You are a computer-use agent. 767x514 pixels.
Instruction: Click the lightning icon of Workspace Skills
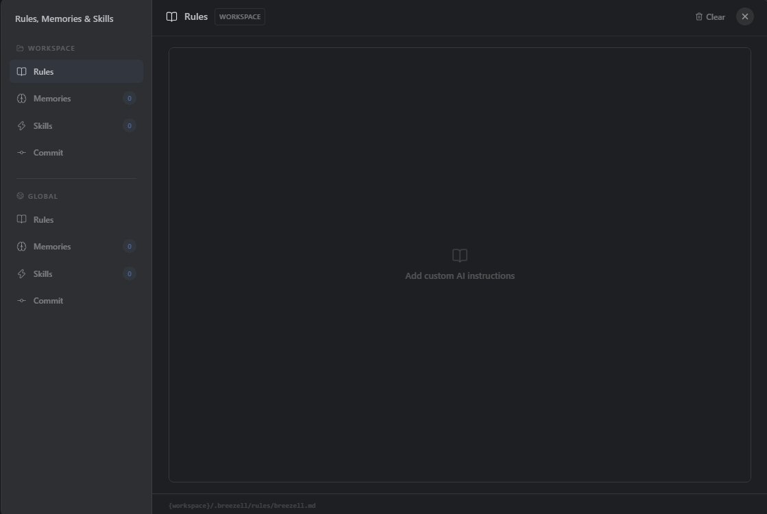point(21,125)
